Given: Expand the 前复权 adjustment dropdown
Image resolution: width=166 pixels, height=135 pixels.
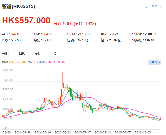Looking at the screenshot, I should click(x=154, y=62).
